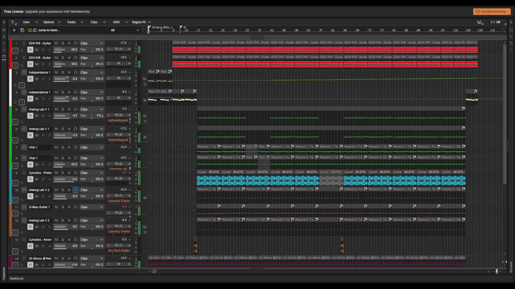Open the All track filter dropdown
Screen dimensions: 515x289
coord(125,30)
